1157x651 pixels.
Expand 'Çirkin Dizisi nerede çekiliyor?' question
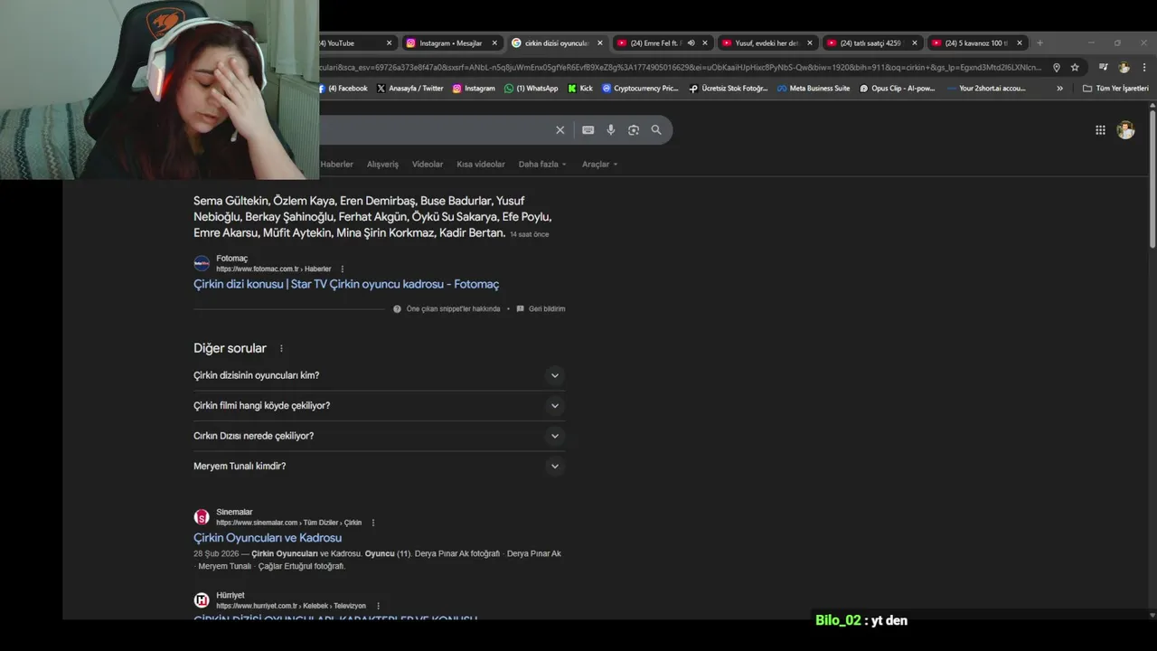380,436
